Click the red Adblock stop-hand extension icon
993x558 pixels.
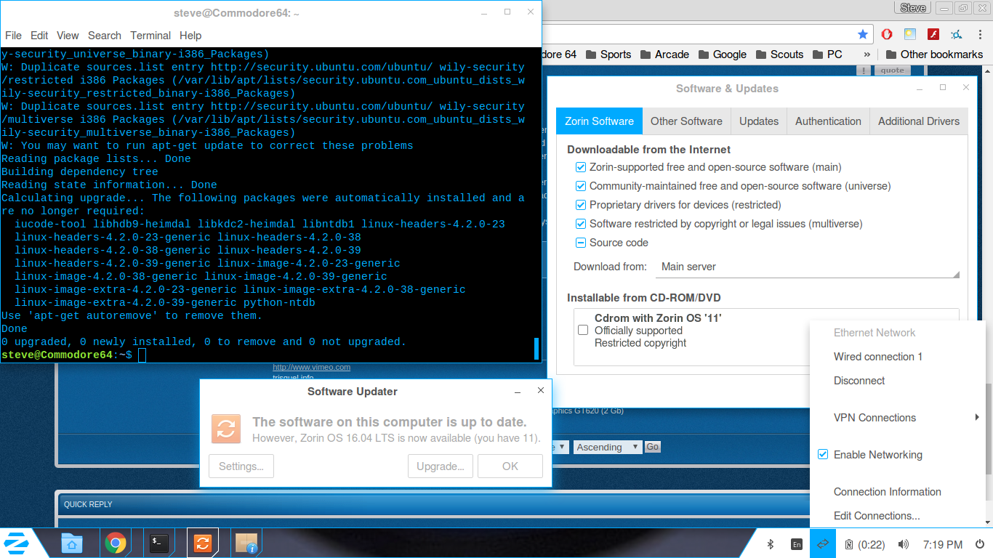click(887, 34)
